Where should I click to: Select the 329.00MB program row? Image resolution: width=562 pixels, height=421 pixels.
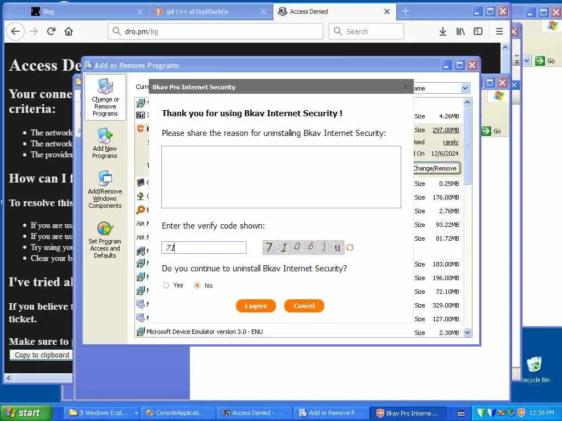(x=299, y=305)
